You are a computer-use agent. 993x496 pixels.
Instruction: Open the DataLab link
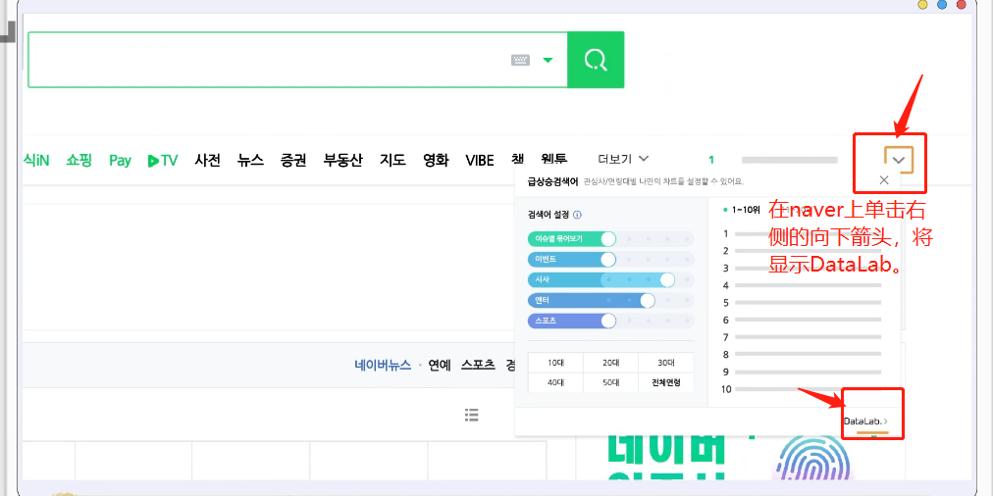[865, 421]
